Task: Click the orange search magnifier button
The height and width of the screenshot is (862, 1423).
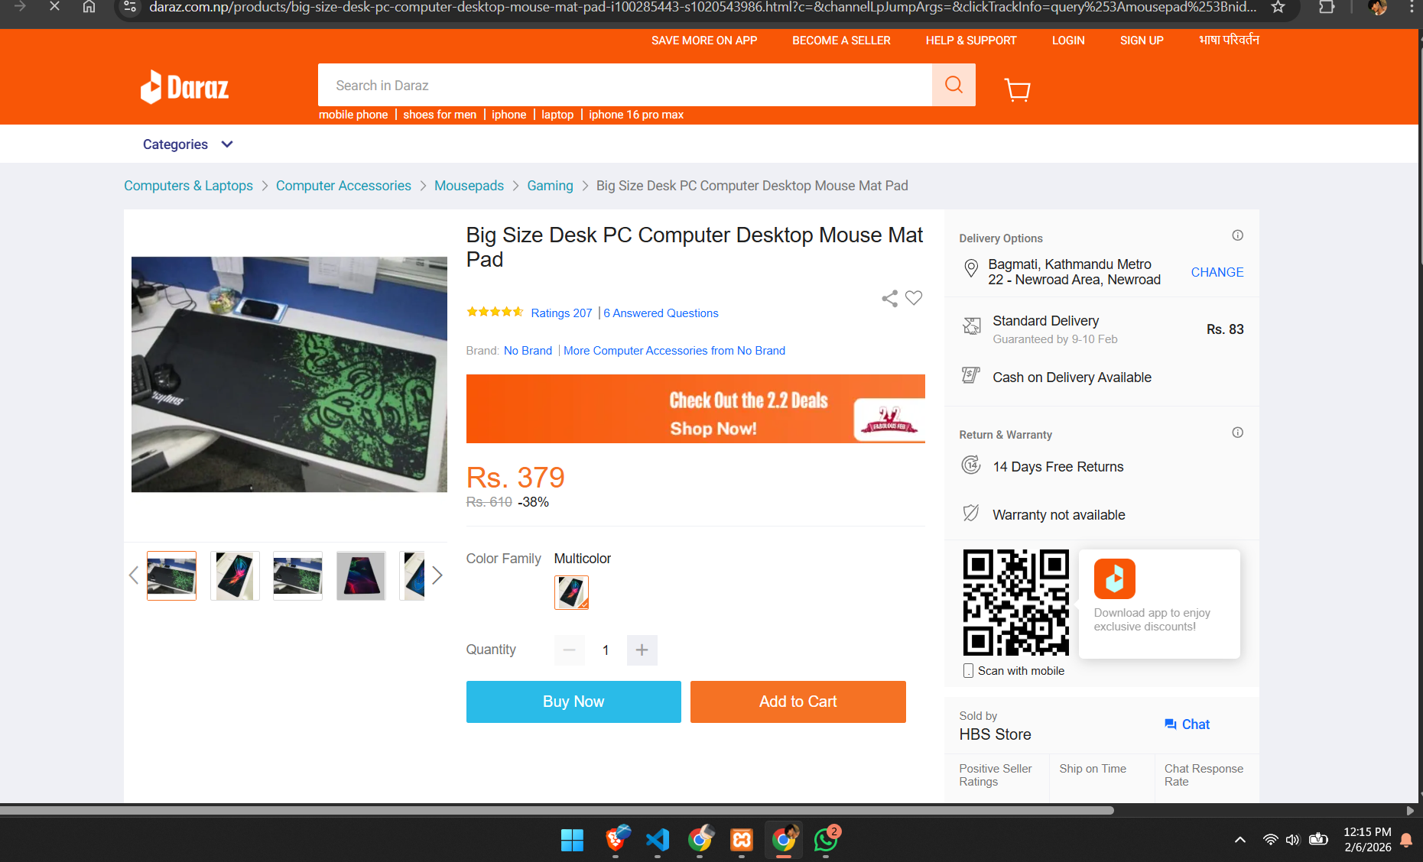Action: pyautogui.click(x=954, y=85)
